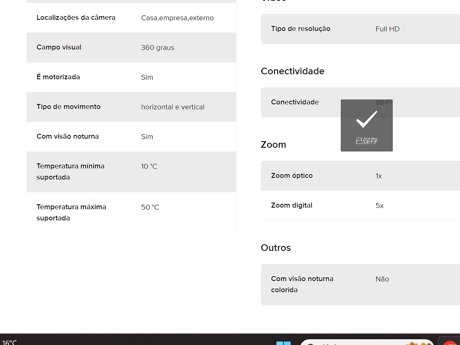The image size is (460, 345).
Task: Click the 'Tipo de resolução' label
Action: click(300, 29)
